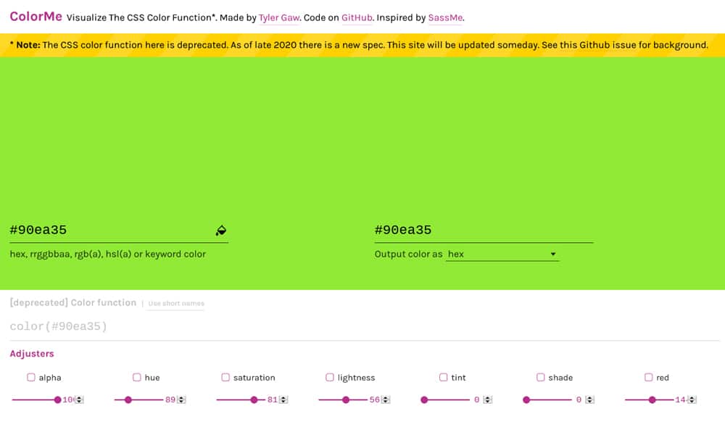The width and height of the screenshot is (725, 435).
Task: Enable the shade adjuster checkbox
Action: pyautogui.click(x=541, y=377)
